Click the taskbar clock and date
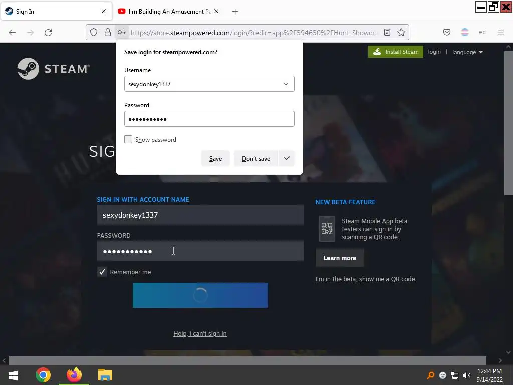Image resolution: width=513 pixels, height=385 pixels. point(490,375)
